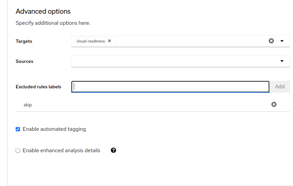Click the skip entry in list
293x186 pixels.
(x=28, y=105)
